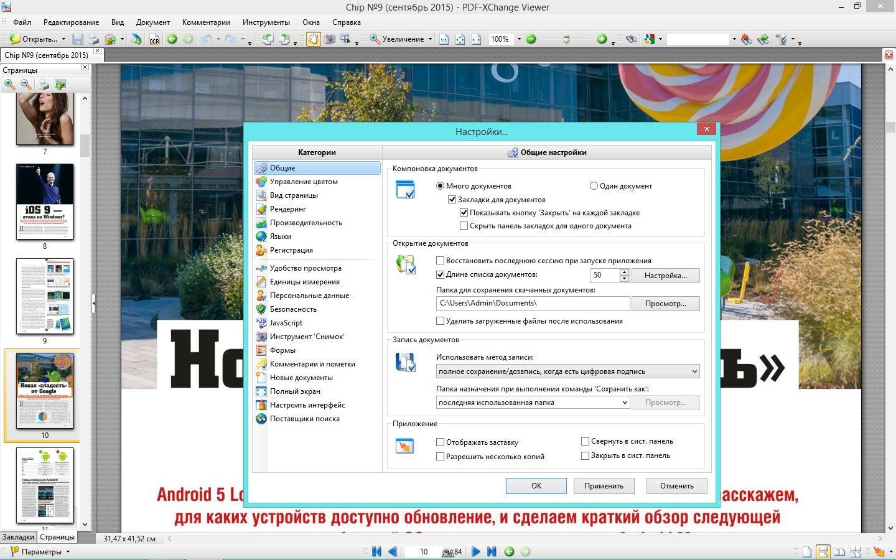Click the Save floppy disk icon in toolbar
Viewport: 896px width, 560px height.
coord(78,39)
